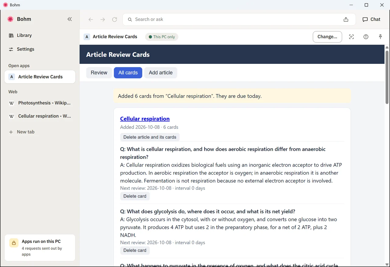Click Delete article and its cards
Screen dimensions: 390x267
coord(150,137)
